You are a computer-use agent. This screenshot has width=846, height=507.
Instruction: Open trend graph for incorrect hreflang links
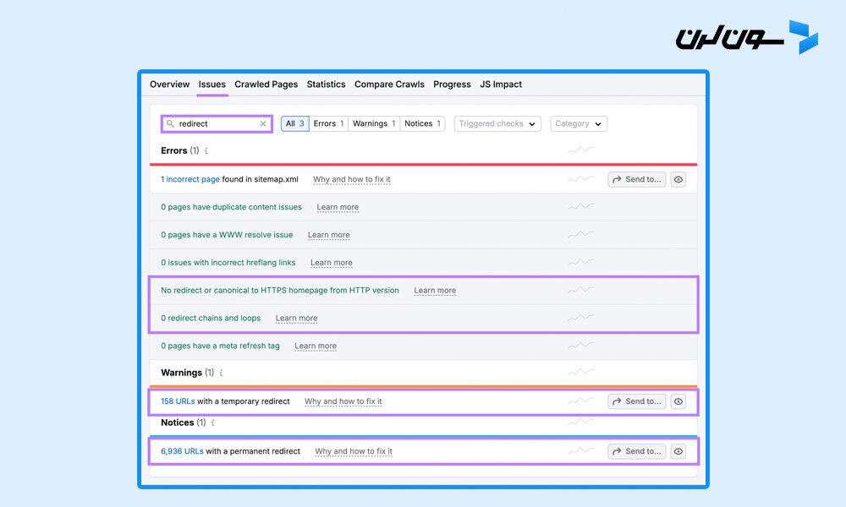coord(581,262)
